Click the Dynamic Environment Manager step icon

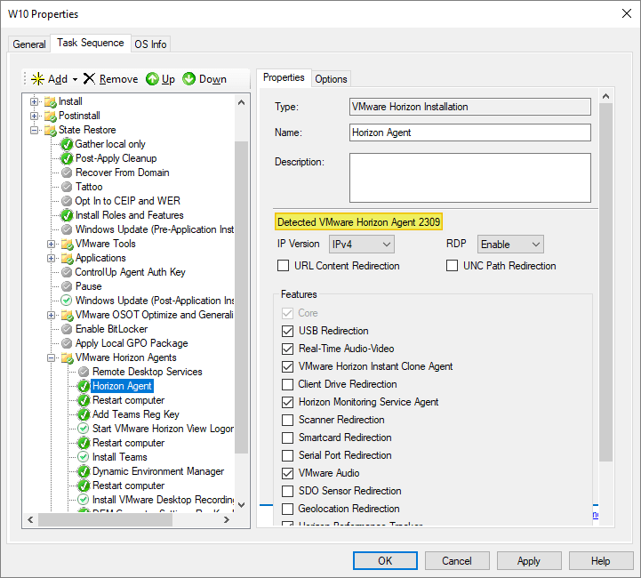click(x=84, y=471)
